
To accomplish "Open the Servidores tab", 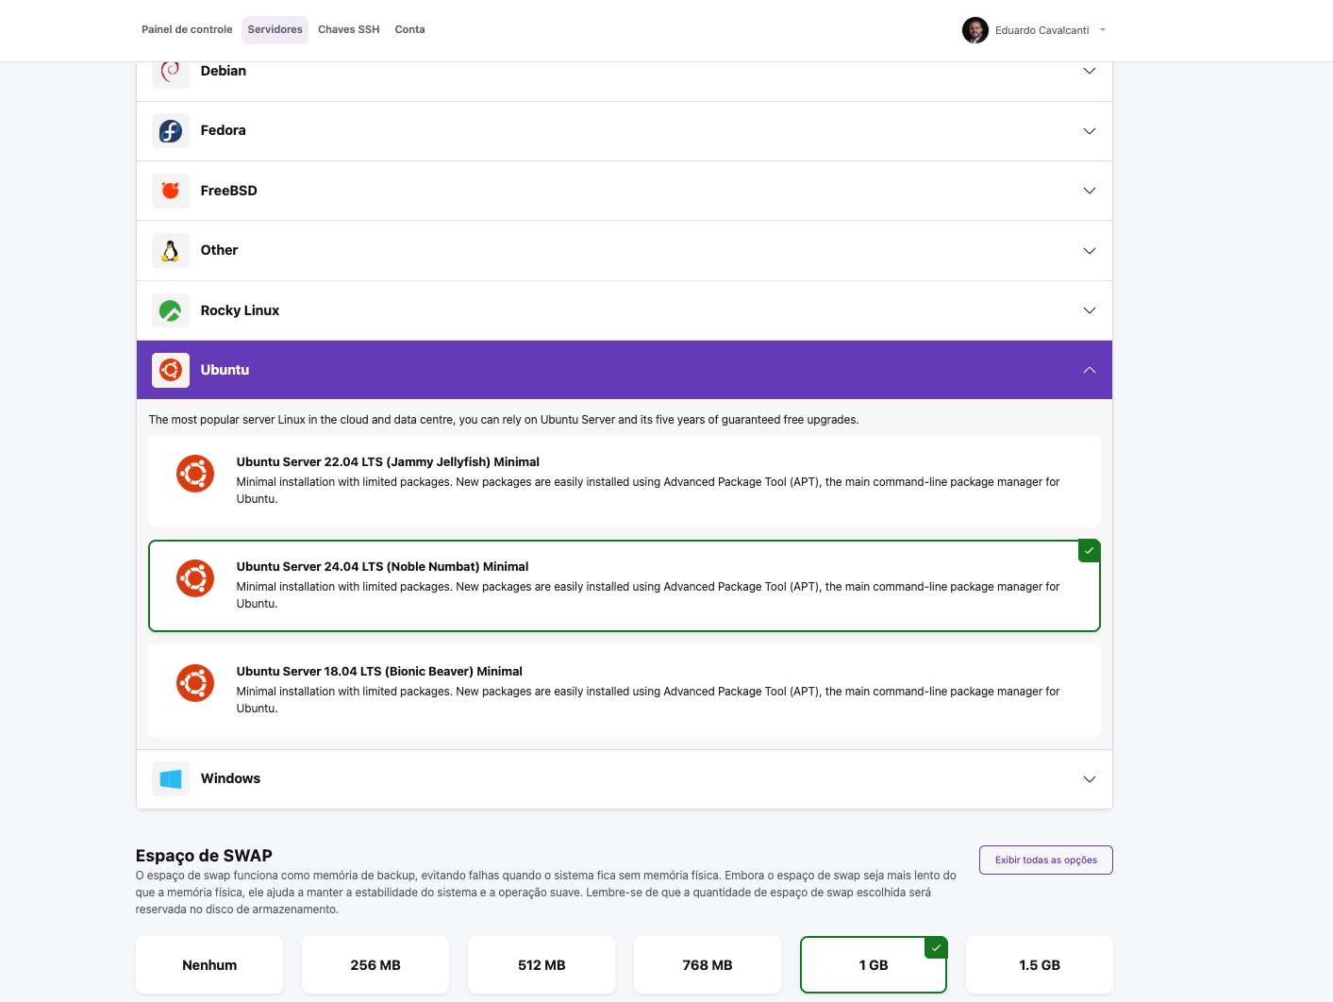I will 275,30.
